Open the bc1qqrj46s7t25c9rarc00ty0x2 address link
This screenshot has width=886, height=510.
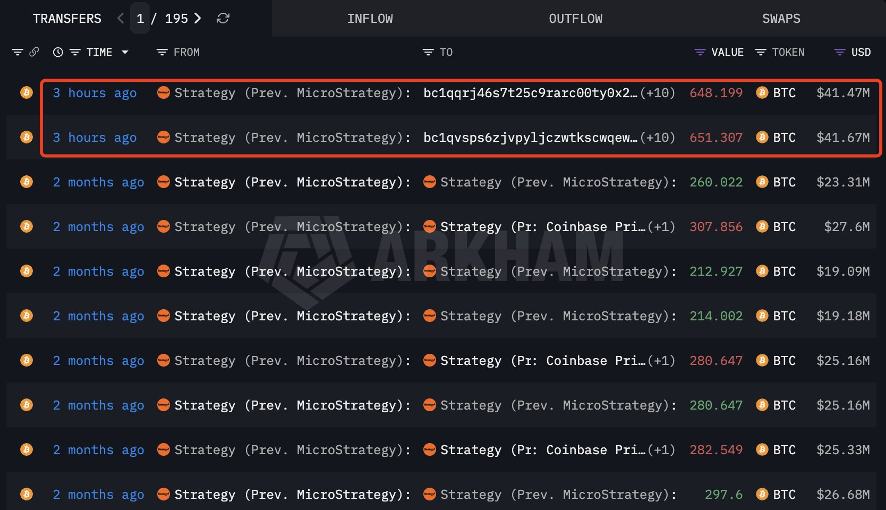tap(530, 93)
